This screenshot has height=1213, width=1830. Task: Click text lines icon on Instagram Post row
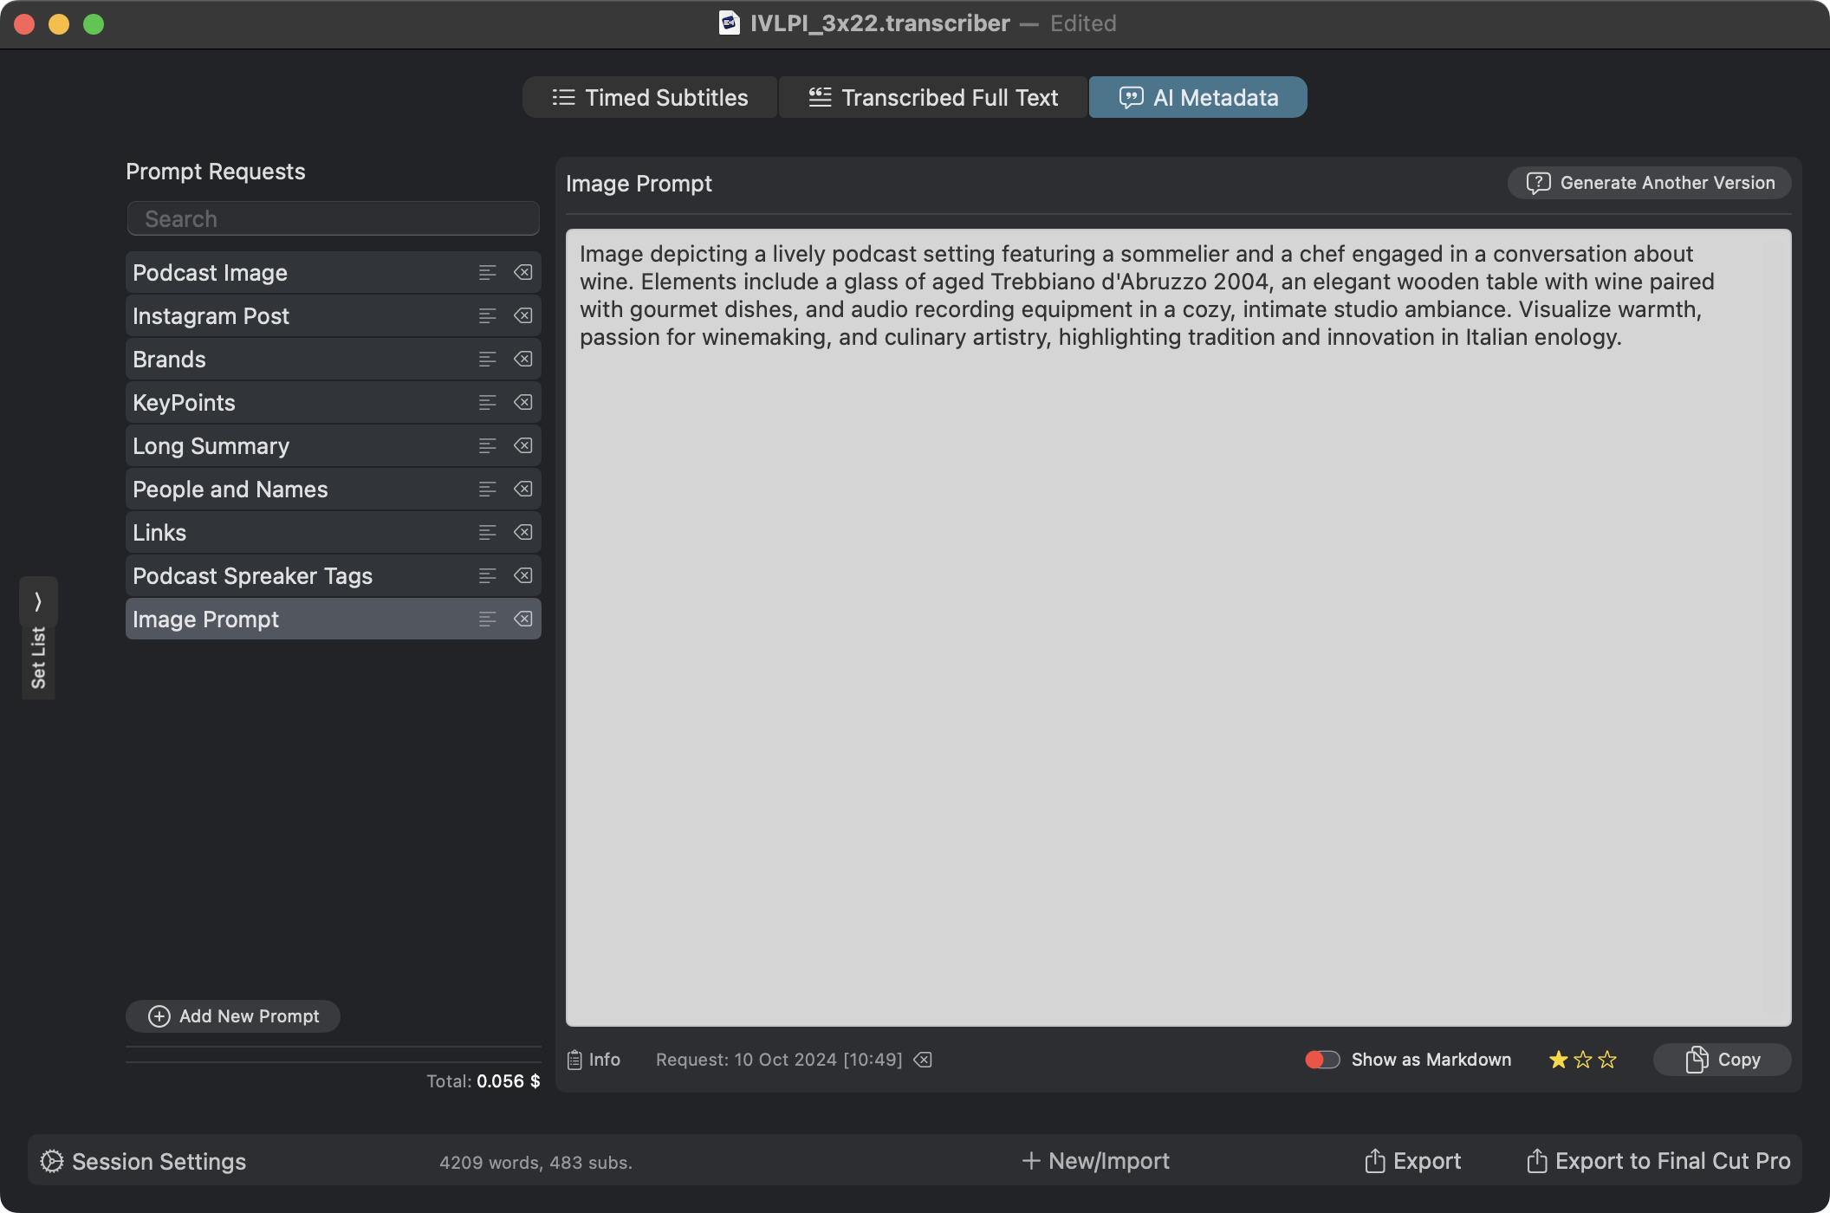[487, 316]
